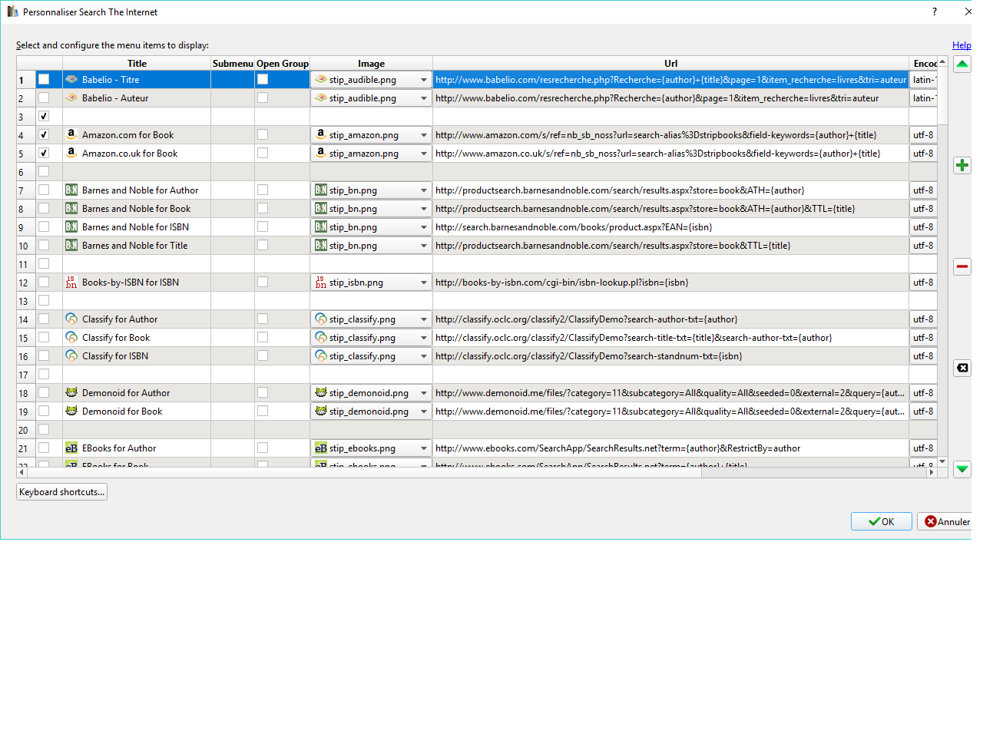Image resolution: width=983 pixels, height=737 pixels.
Task: Open the stip_classify.png dropdown for Classify for ISBN
Action: pyautogui.click(x=371, y=355)
